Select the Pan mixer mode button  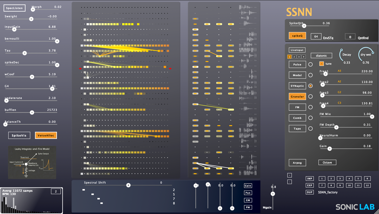click(x=248, y=193)
